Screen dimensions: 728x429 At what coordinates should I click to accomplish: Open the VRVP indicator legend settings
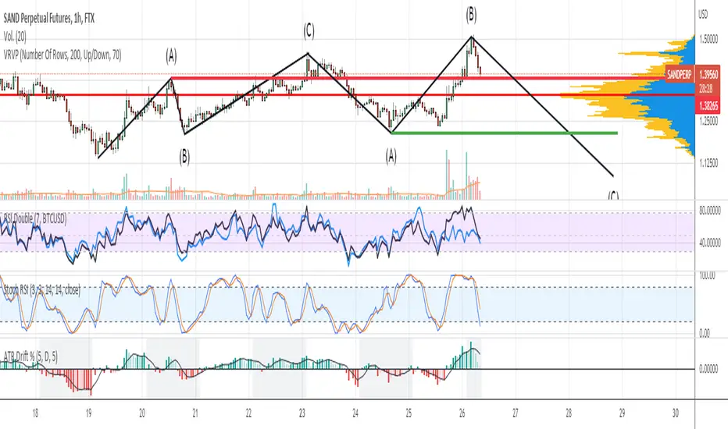click(x=62, y=55)
